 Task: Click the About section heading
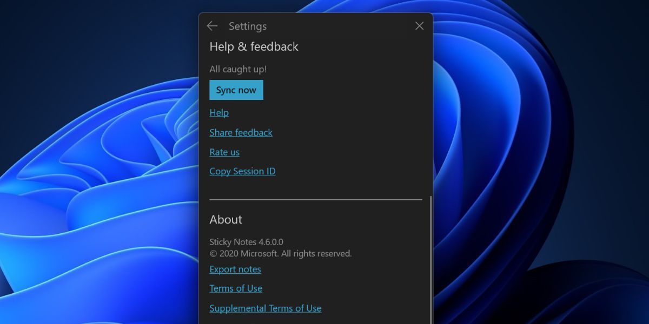coord(226,220)
